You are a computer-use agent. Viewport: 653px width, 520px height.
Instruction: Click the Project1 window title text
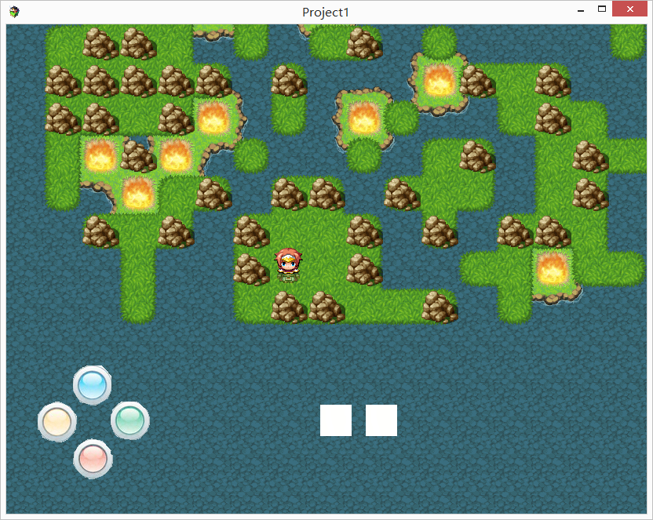325,13
